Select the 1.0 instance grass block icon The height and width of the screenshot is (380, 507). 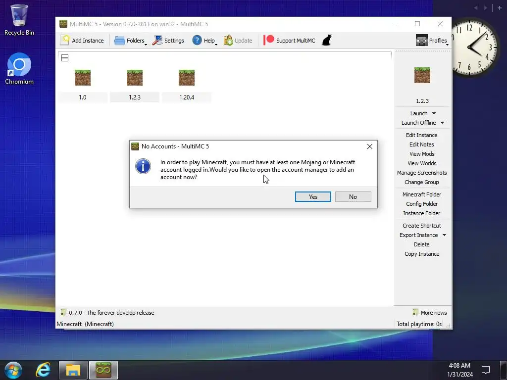coord(83,78)
